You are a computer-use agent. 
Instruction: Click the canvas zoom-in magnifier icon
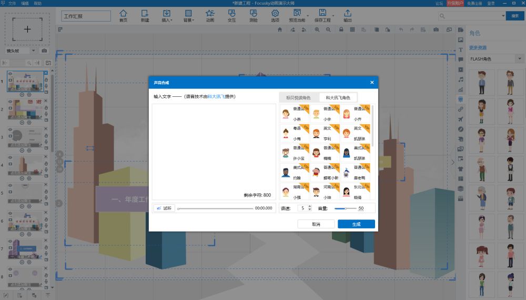(317, 29)
